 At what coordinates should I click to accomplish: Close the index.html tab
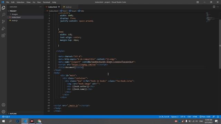59,7
